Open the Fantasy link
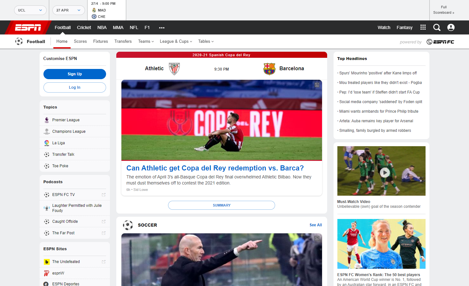469x286 pixels. (x=404, y=27)
